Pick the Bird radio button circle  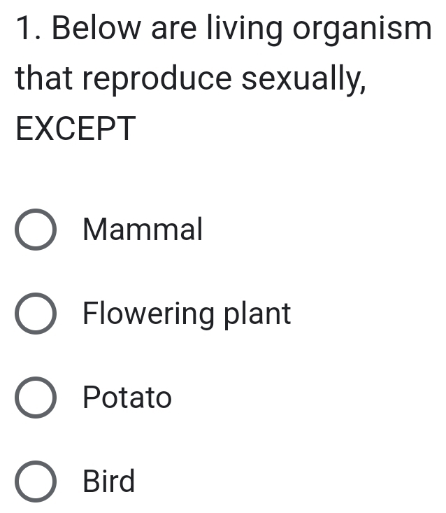pyautogui.click(x=36, y=482)
